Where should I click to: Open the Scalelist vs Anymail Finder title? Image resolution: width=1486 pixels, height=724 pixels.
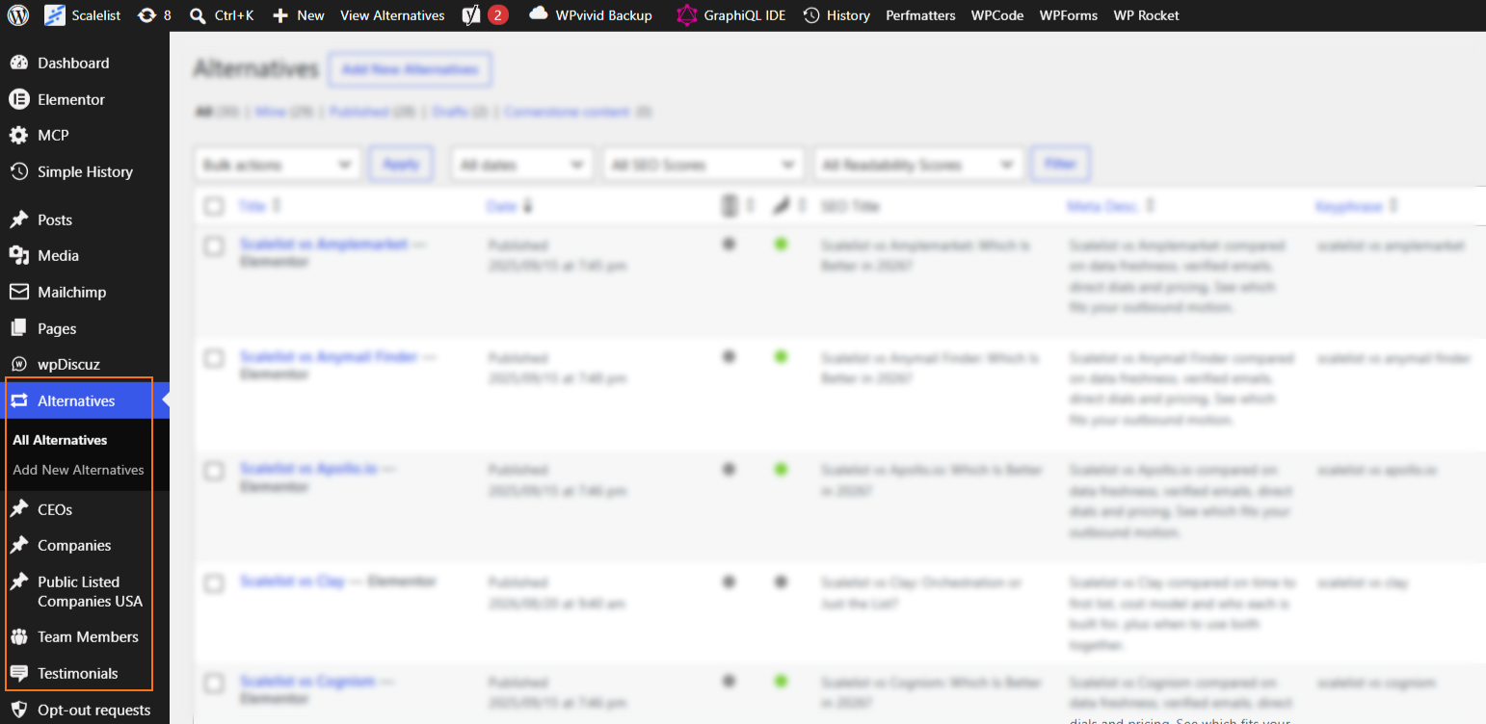329,357
